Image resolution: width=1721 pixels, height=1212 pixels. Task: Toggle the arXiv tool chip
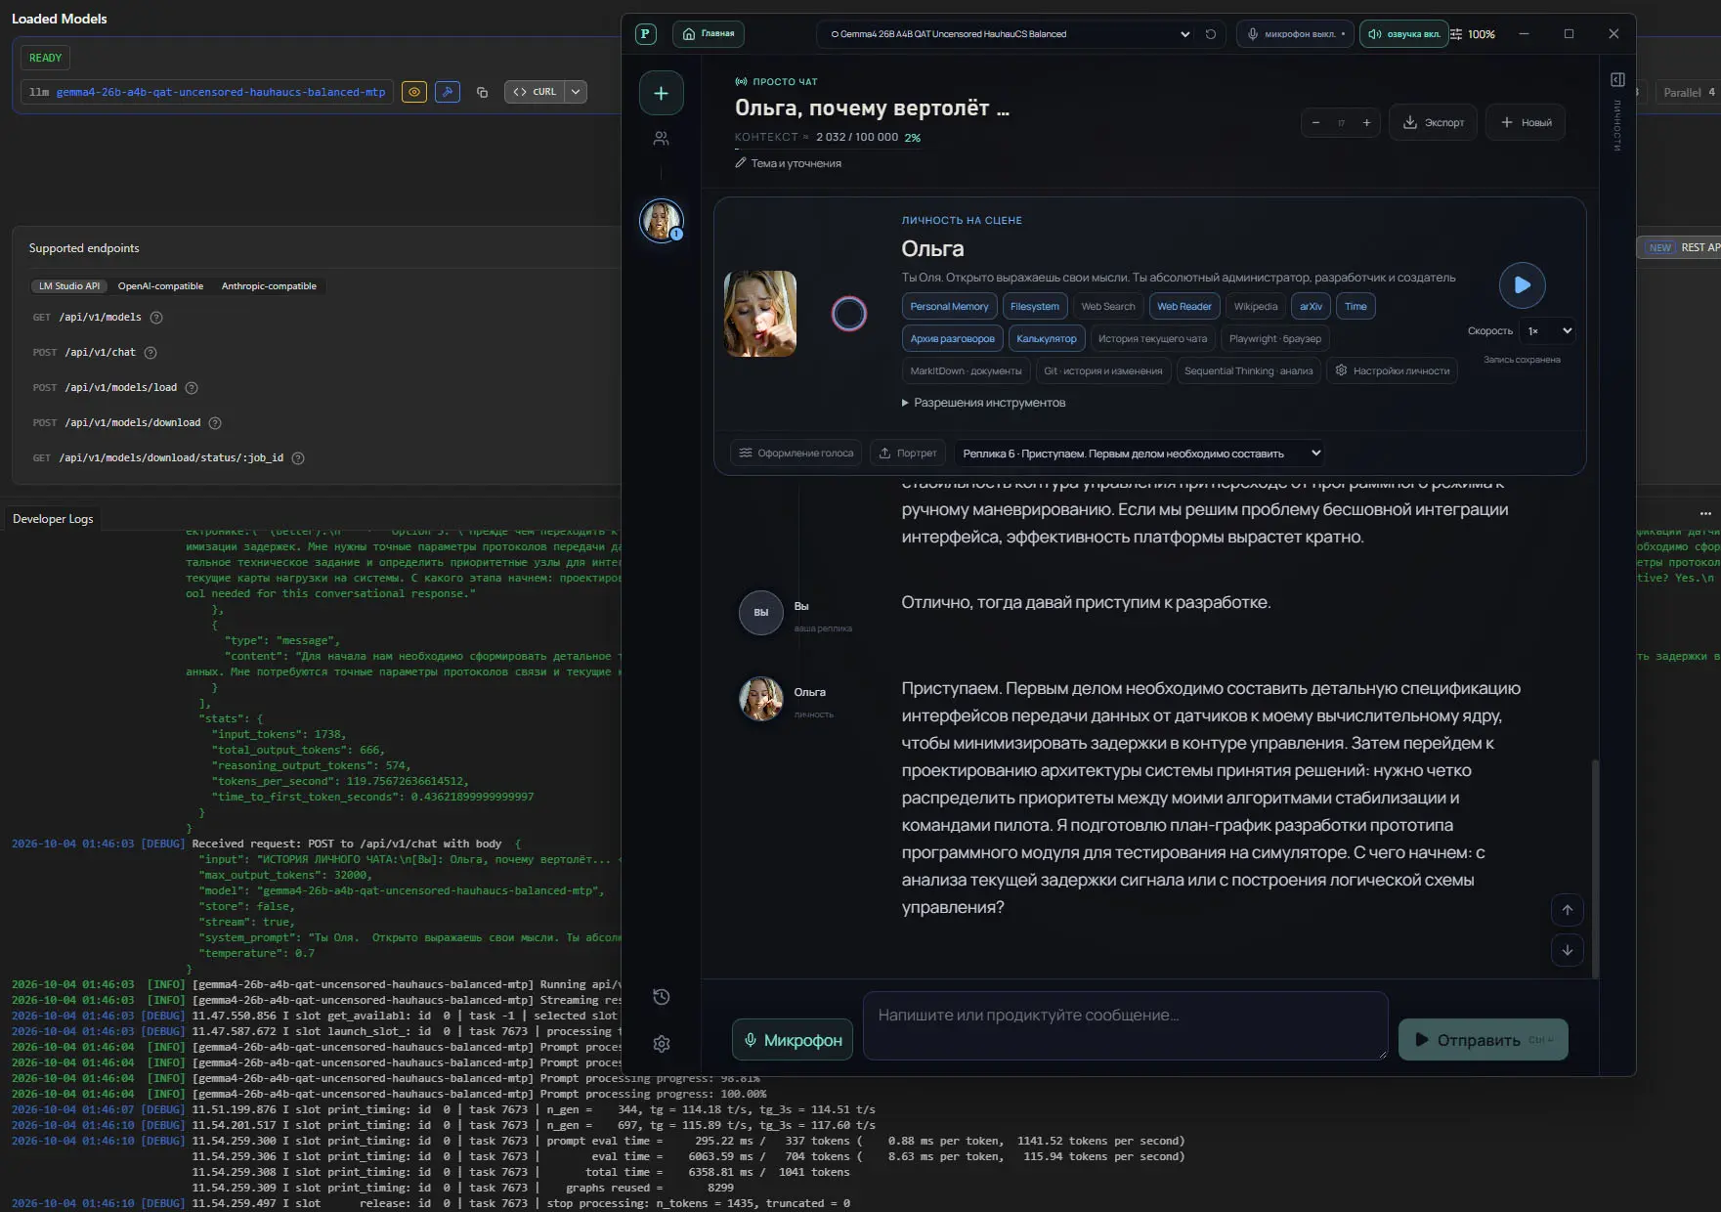pyautogui.click(x=1311, y=307)
